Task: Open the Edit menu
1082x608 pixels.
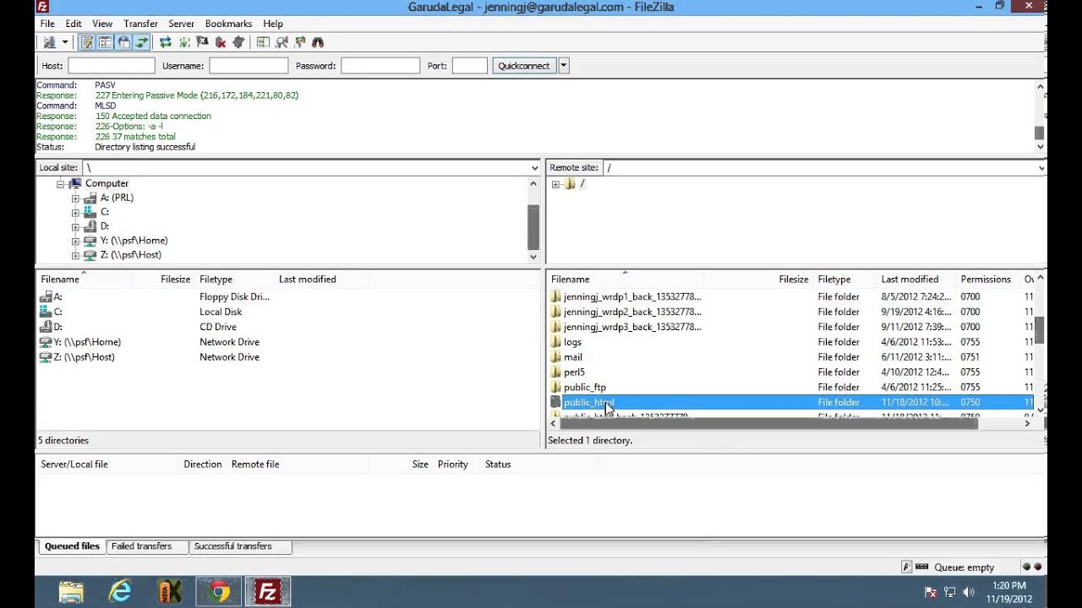Action: point(74,24)
